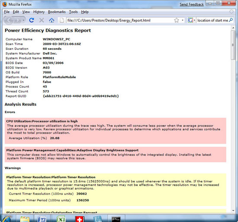Open the command prompt taskbar icon

click(116, 219)
